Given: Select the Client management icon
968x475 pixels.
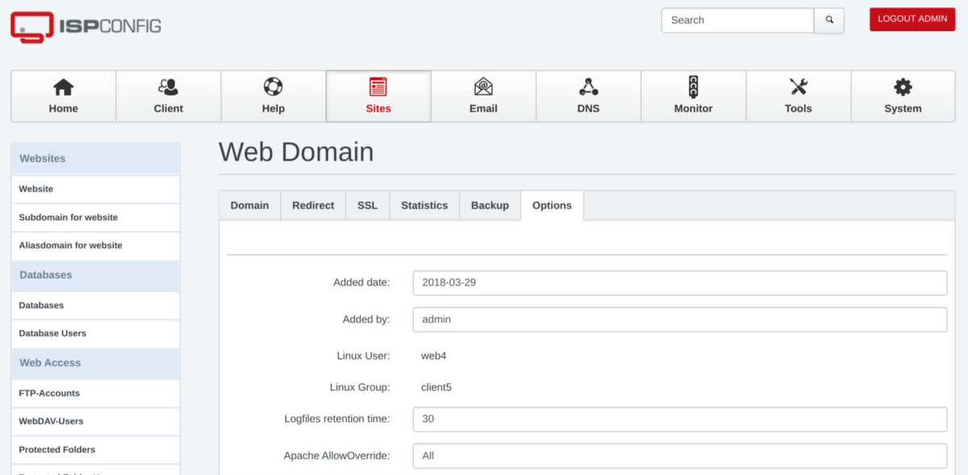Looking at the screenshot, I should coord(168,89).
